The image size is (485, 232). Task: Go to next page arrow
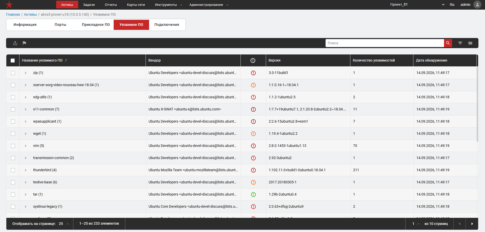click(x=472, y=224)
